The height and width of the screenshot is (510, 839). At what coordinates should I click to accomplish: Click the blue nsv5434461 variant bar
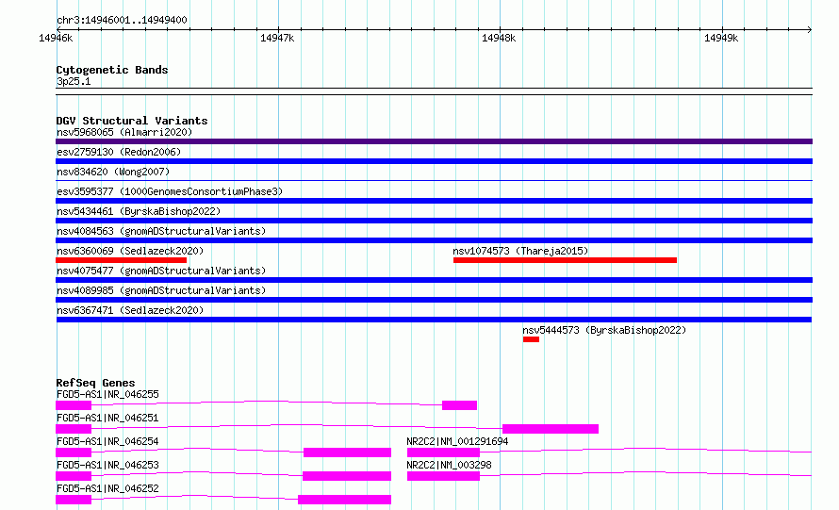(434, 221)
